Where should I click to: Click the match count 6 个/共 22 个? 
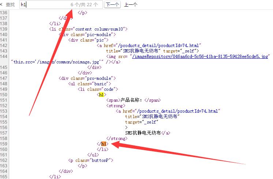(x=84, y=5)
